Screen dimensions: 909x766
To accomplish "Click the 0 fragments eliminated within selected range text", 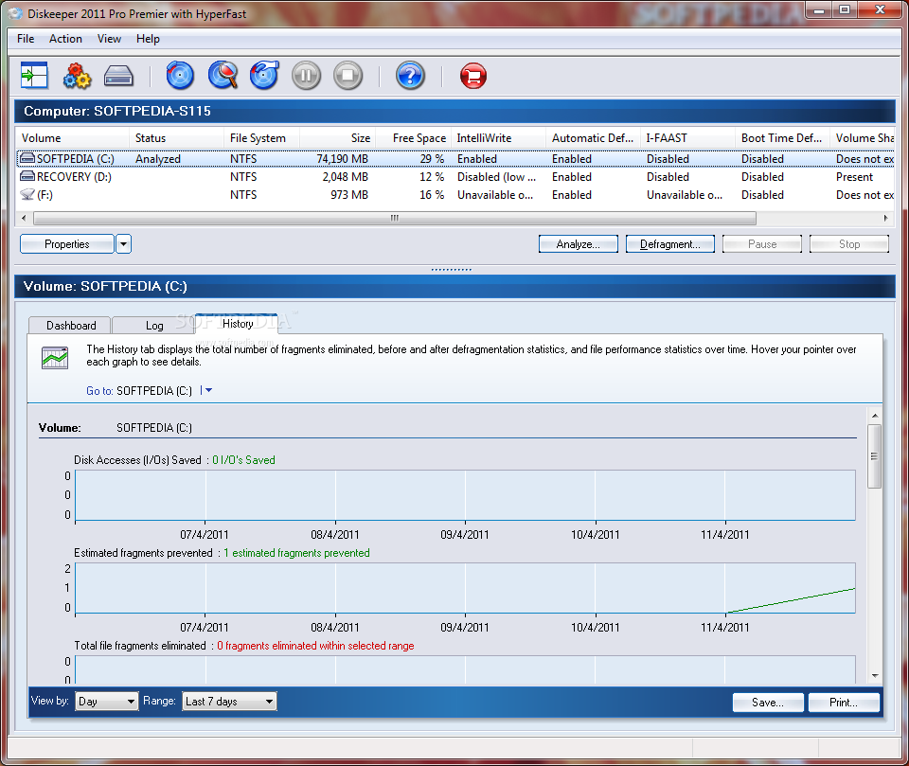I will coord(315,646).
